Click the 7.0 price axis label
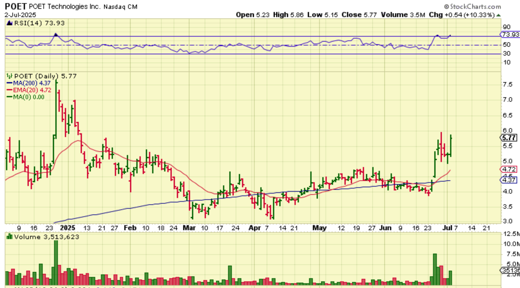Image resolution: width=520 pixels, height=288 pixels. coord(508,100)
